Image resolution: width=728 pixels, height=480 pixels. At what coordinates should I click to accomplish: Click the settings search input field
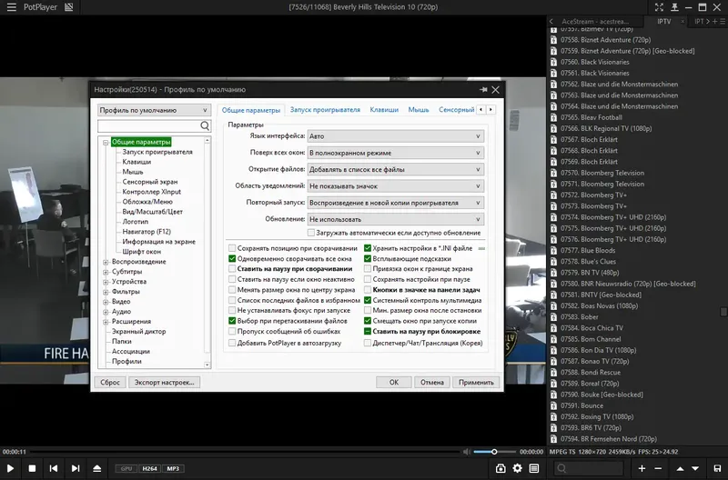148,125
